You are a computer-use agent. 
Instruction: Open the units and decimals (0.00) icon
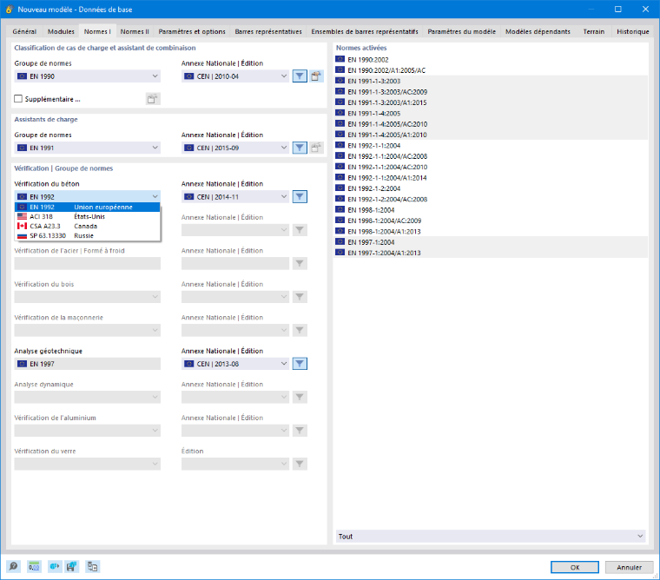point(34,566)
